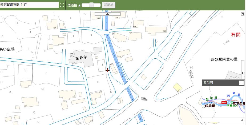Click the resize grip of index map

[243, 120]
